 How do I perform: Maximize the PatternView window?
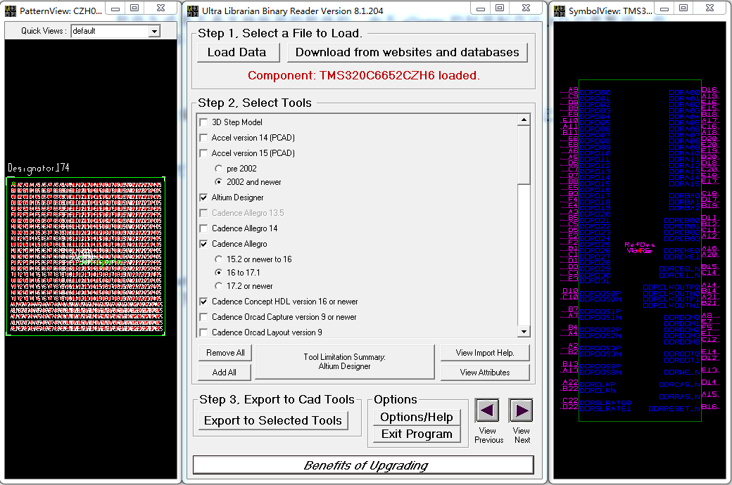(x=134, y=8)
